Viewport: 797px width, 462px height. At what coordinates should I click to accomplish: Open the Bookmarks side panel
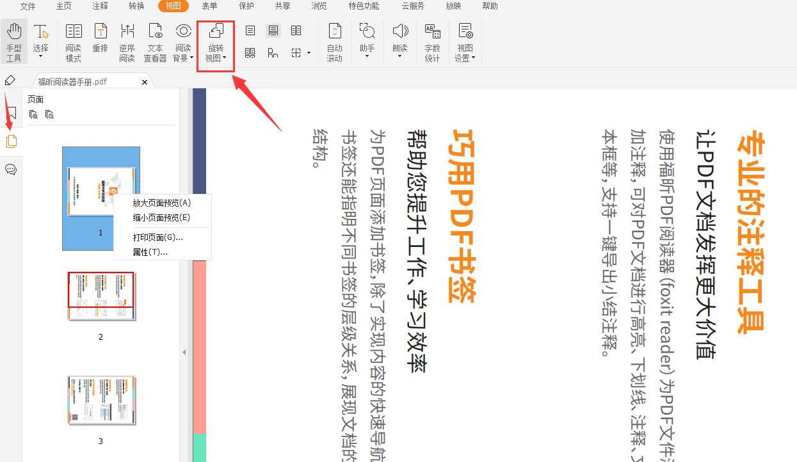tap(11, 113)
